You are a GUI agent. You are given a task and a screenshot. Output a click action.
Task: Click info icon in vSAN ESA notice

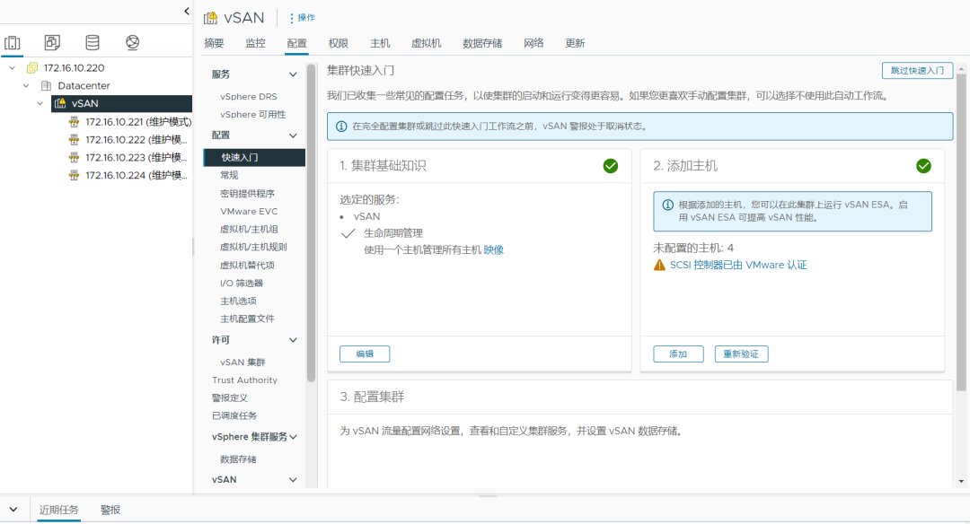(x=667, y=205)
